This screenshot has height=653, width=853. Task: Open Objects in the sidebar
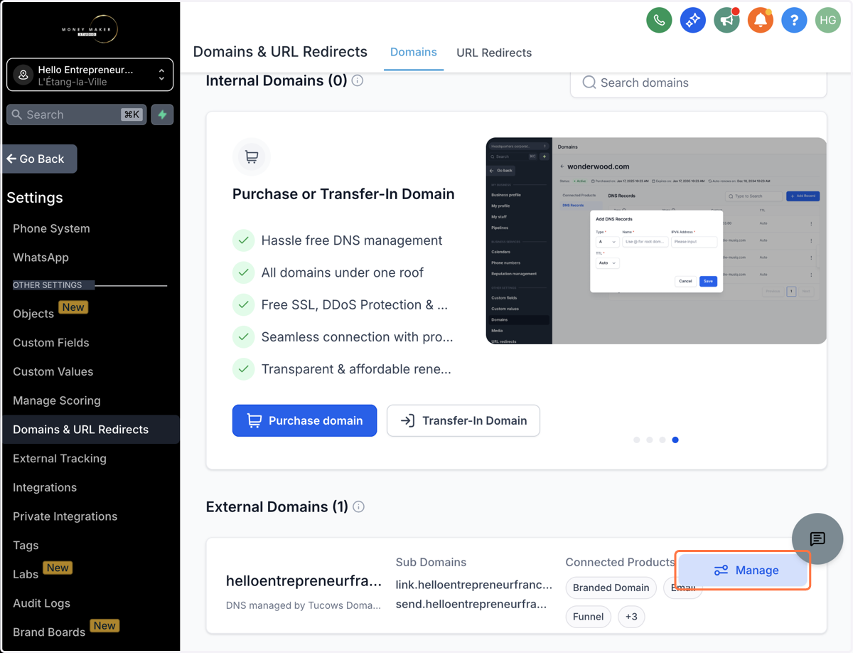pyautogui.click(x=33, y=314)
